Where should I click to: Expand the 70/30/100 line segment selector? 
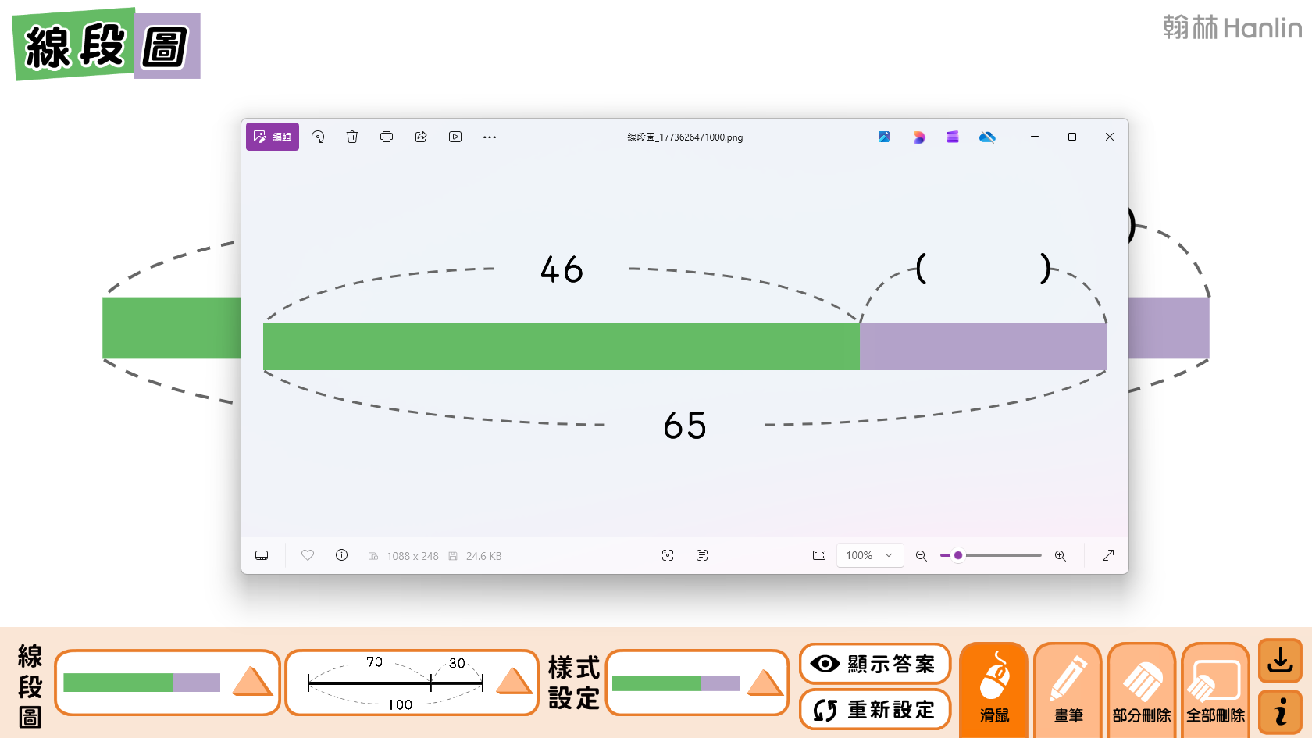[x=513, y=682]
